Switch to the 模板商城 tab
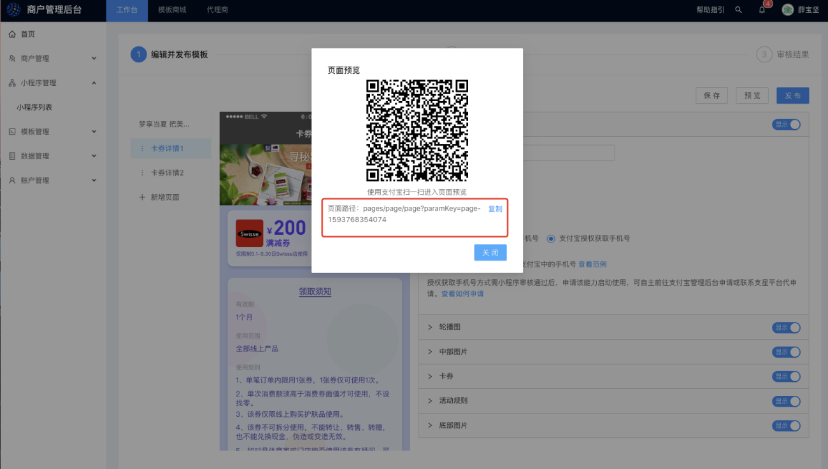Viewport: 828px width, 469px height. click(x=172, y=10)
